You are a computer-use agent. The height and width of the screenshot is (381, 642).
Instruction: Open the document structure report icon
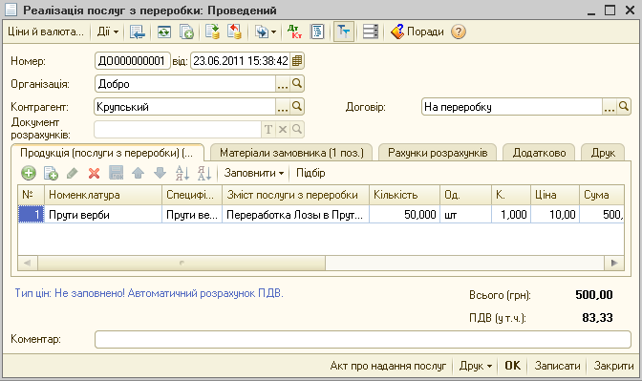pos(318,32)
